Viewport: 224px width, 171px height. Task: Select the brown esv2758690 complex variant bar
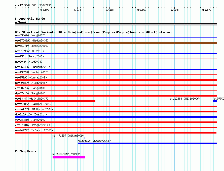click(x=116, y=43)
